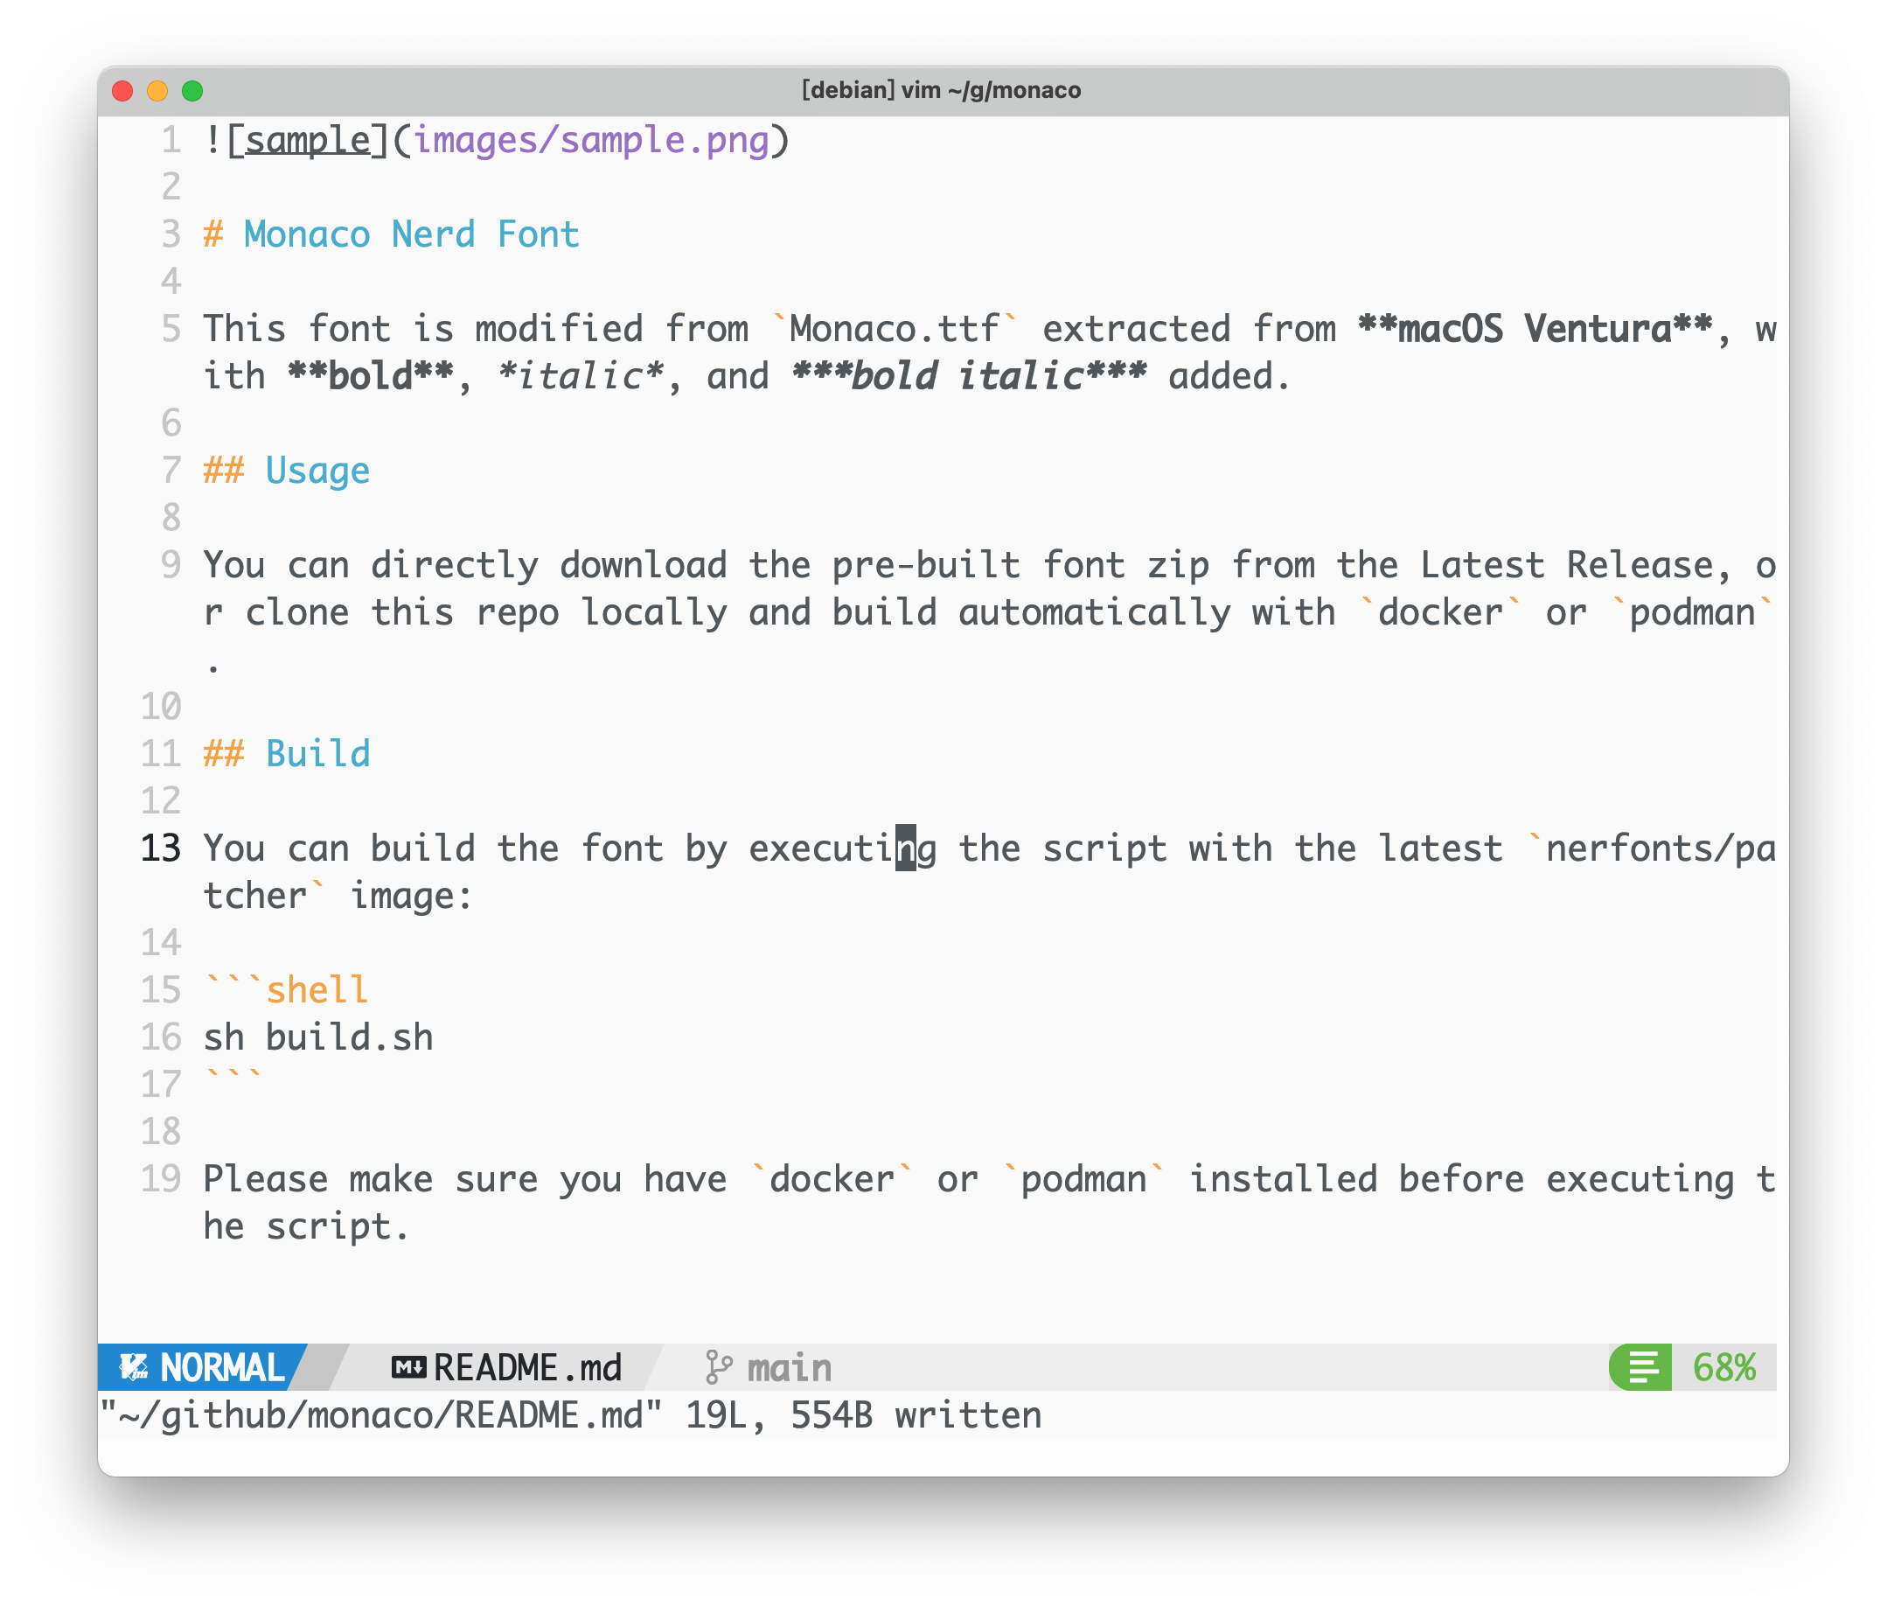The image size is (1887, 1606).
Task: Click the git branch icon
Action: point(718,1366)
